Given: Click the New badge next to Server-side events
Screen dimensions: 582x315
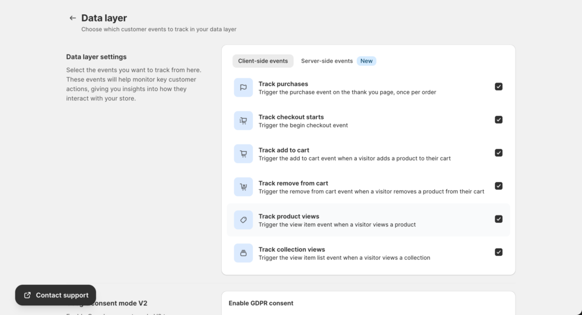Looking at the screenshot, I should click(367, 61).
